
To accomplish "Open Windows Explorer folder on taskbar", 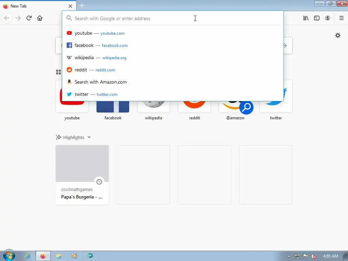I will click(59, 256).
